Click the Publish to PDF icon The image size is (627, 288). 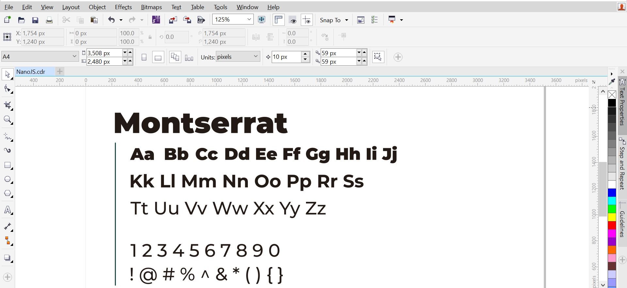click(201, 20)
